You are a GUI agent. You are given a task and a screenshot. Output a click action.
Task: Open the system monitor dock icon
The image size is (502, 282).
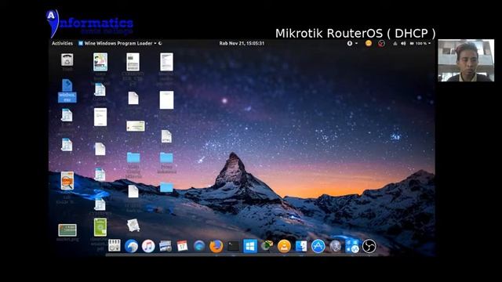(114, 245)
